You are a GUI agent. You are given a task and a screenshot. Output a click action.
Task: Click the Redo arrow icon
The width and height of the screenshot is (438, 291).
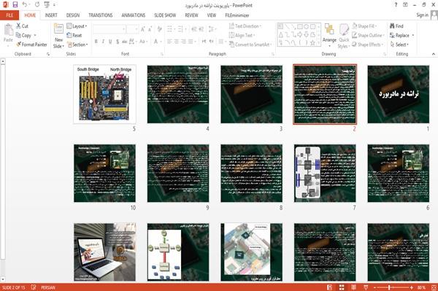pos(37,5)
